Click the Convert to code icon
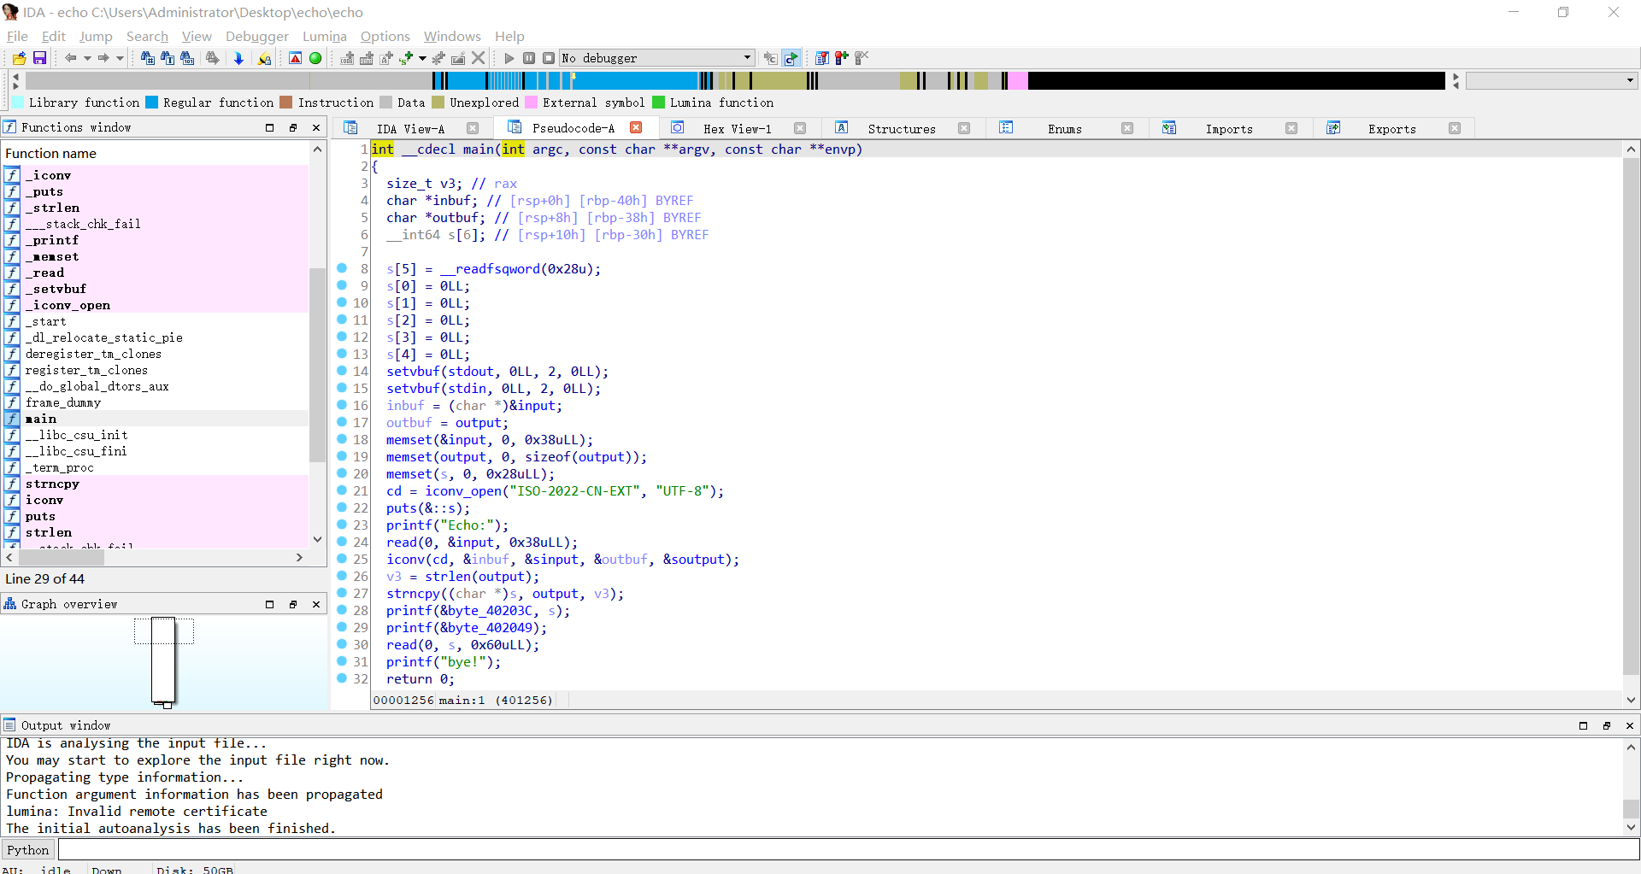1641x874 pixels. [x=347, y=58]
